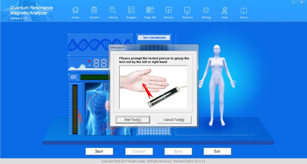Click the Exit button at bottom
The height and width of the screenshot is (164, 307).
coord(217,151)
